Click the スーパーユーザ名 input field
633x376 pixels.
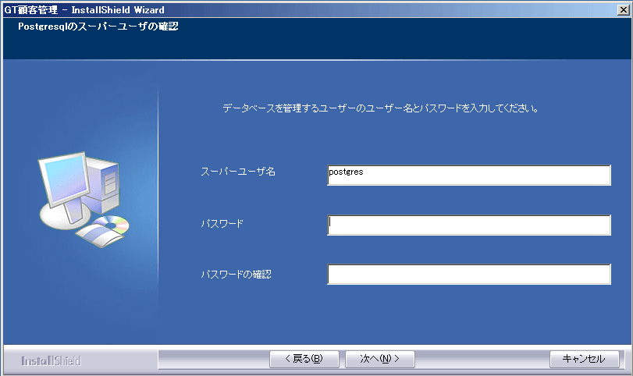pos(468,175)
